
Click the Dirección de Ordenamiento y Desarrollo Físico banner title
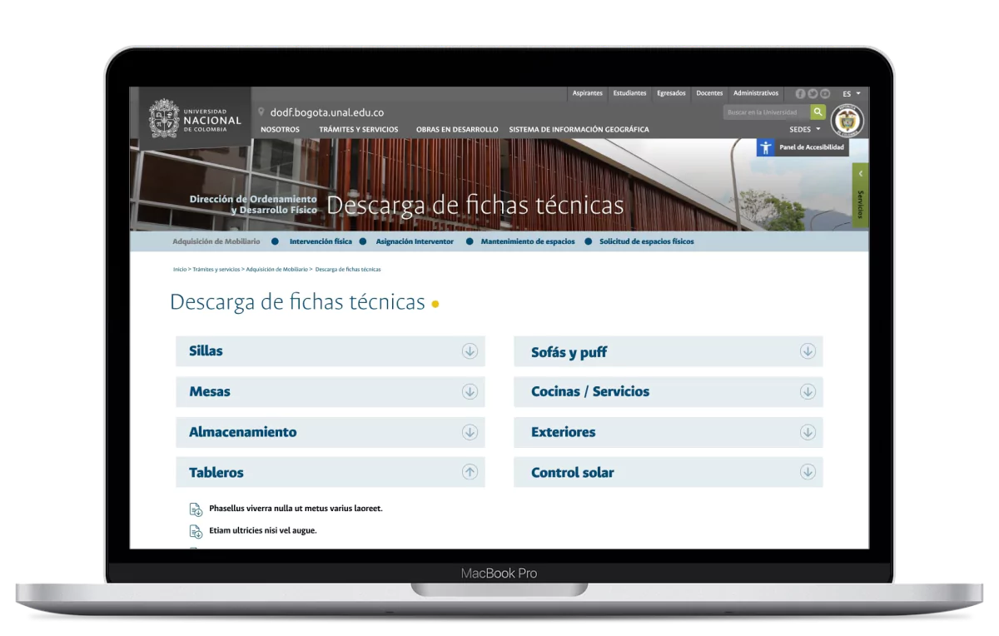point(253,205)
